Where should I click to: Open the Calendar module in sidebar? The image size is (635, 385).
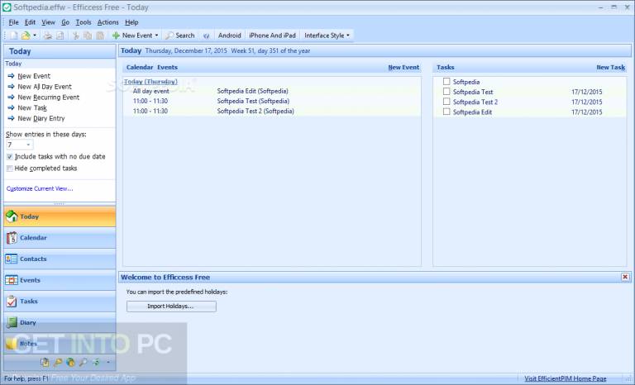pos(60,238)
